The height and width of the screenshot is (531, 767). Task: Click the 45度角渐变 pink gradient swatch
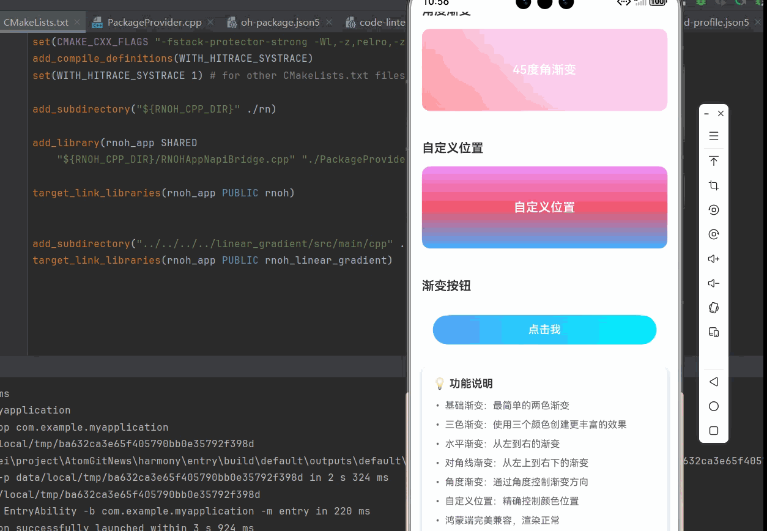tap(544, 70)
